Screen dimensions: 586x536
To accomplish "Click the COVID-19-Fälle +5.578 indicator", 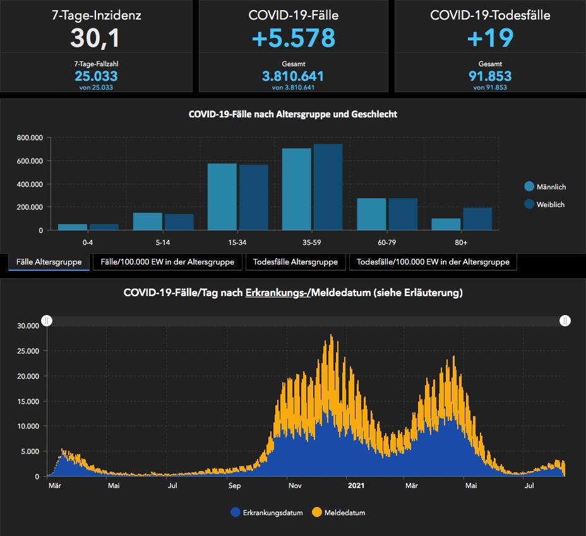I will pyautogui.click(x=293, y=38).
